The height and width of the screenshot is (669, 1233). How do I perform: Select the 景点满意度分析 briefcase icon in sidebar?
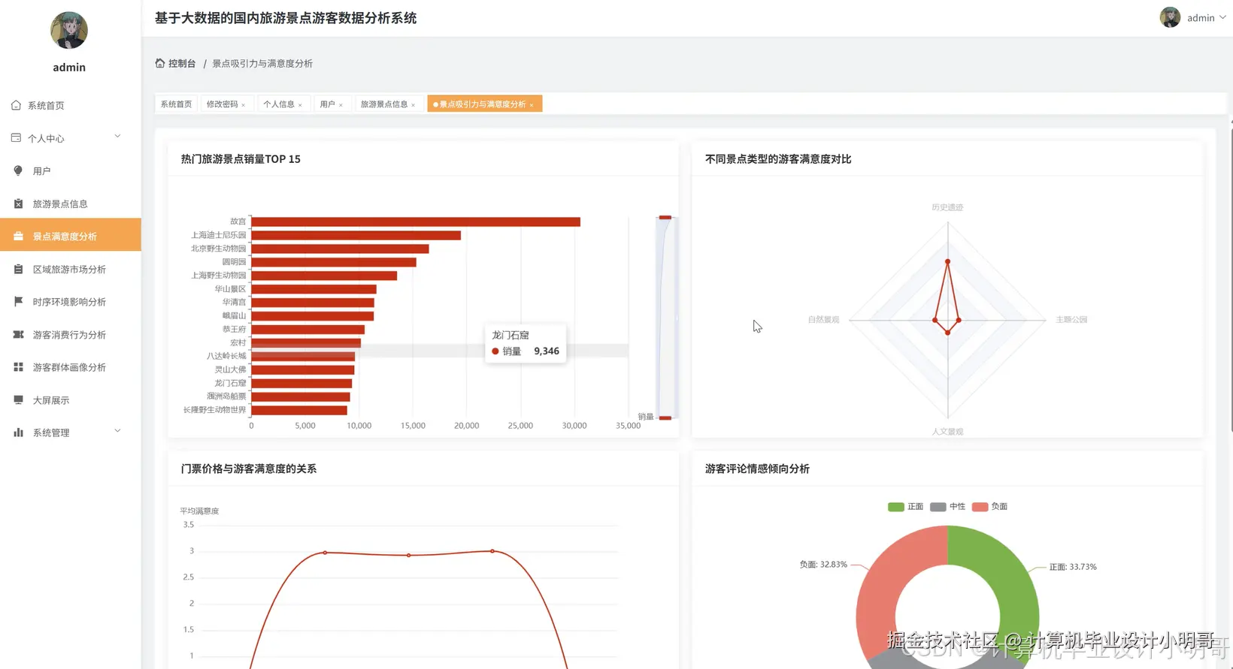pyautogui.click(x=18, y=236)
